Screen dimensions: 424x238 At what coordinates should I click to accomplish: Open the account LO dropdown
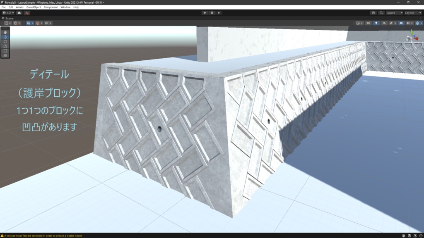8,13
